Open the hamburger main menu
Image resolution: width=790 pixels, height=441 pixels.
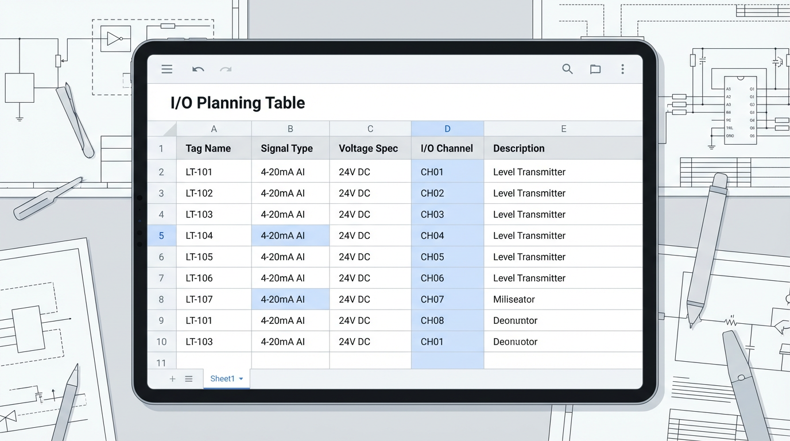click(x=167, y=69)
